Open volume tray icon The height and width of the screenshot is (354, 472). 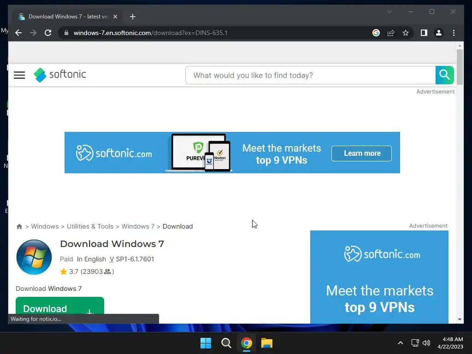point(426,343)
